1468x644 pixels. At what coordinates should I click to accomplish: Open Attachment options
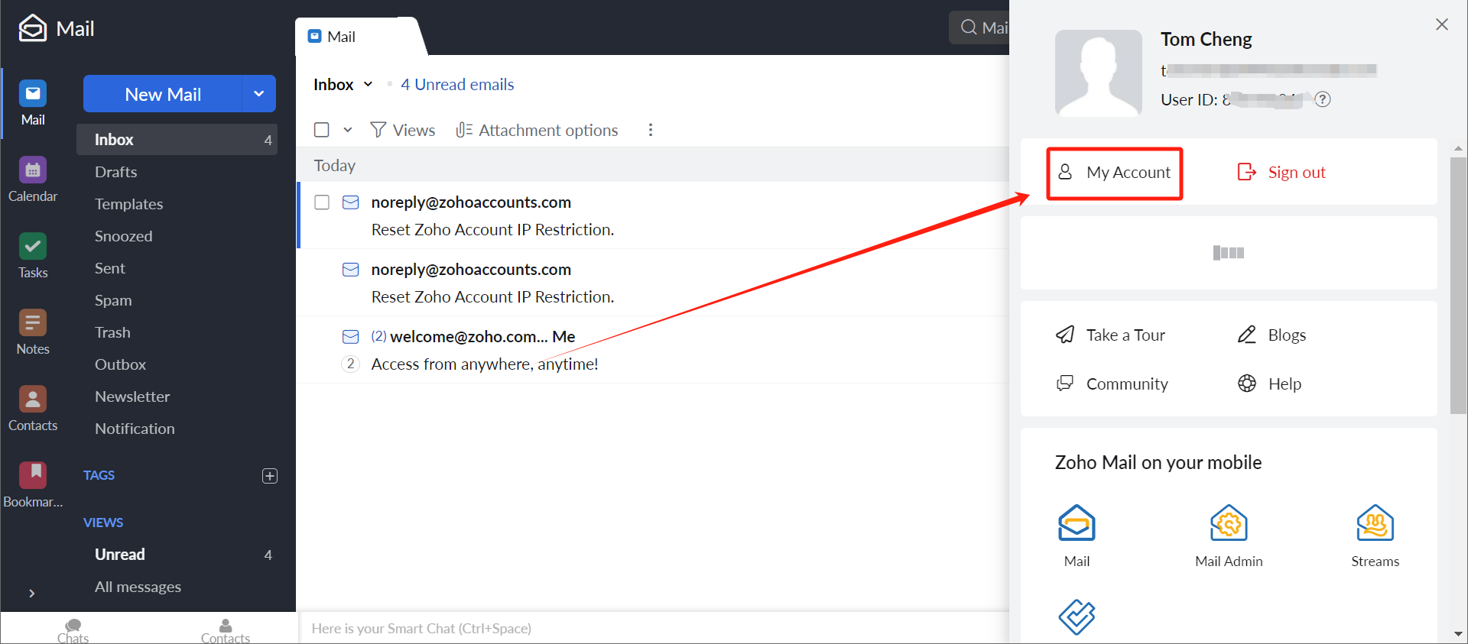[537, 130]
